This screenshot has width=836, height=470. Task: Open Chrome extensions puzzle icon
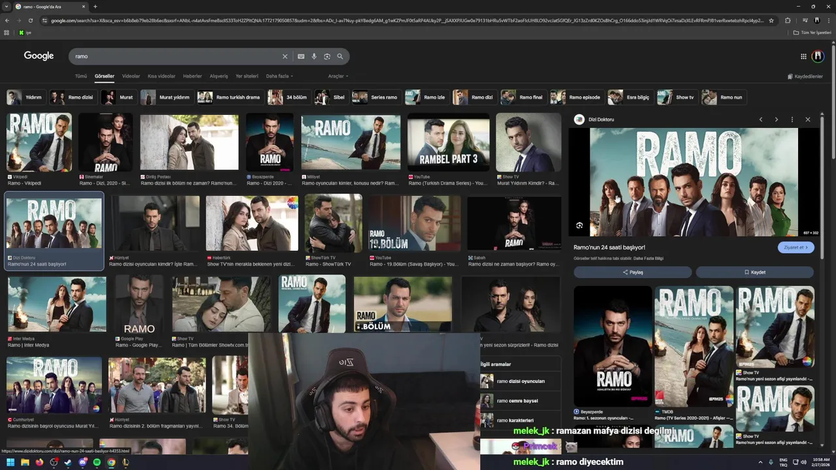(x=788, y=20)
